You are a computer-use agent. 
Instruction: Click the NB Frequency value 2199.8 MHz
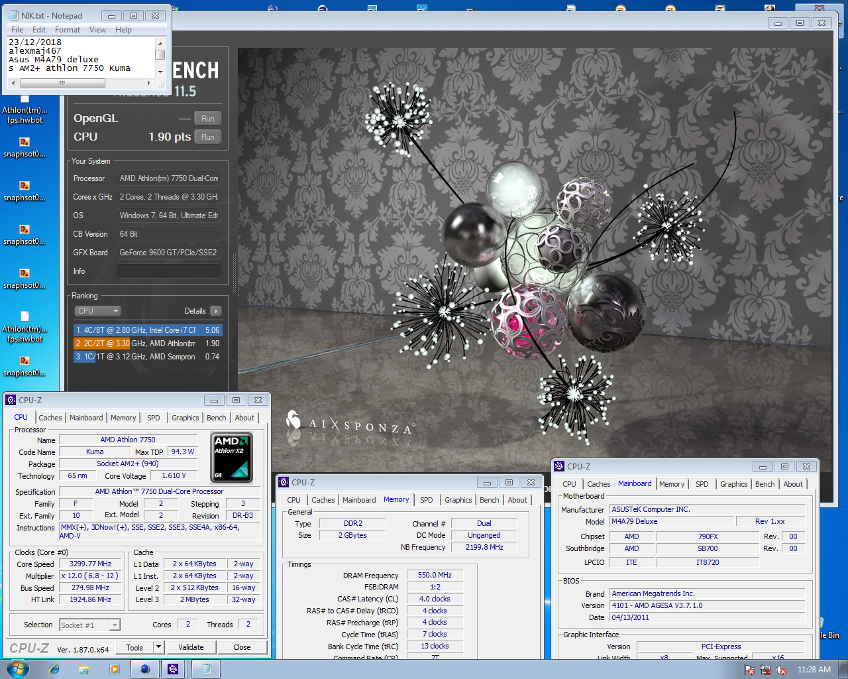click(484, 548)
